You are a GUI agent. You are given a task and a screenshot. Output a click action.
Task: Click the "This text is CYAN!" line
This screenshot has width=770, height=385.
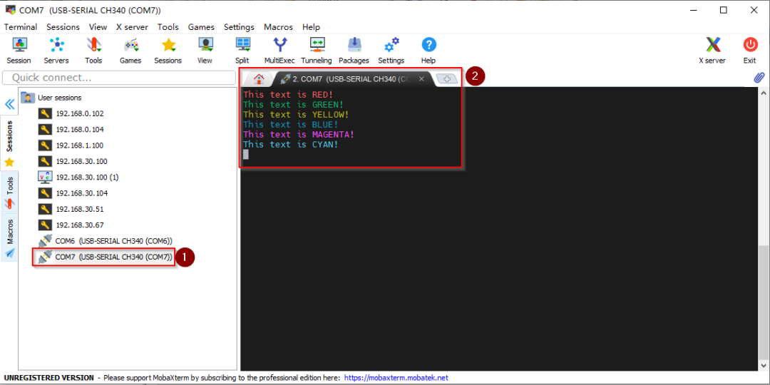(291, 144)
